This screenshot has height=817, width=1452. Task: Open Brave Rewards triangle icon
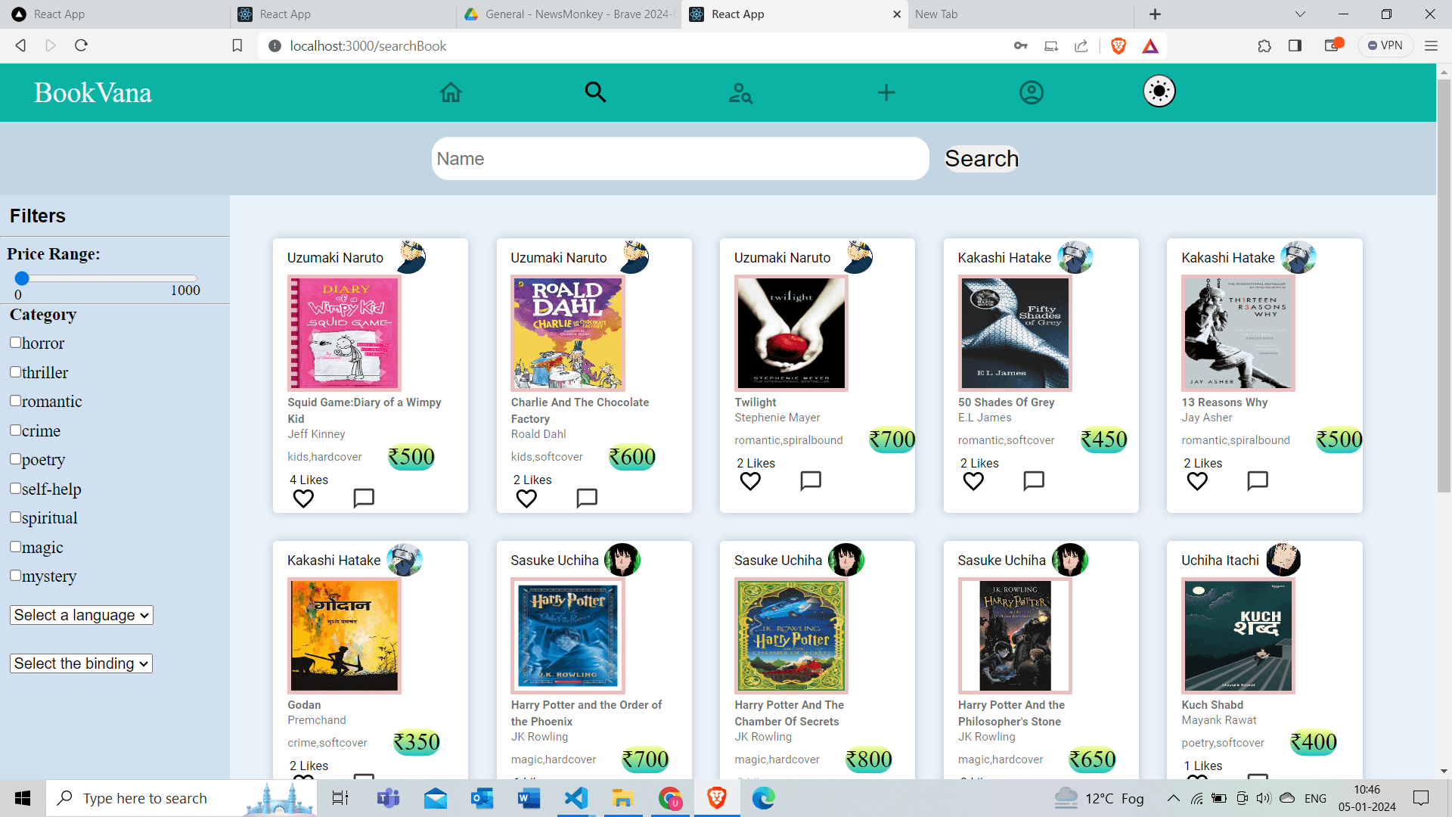pos(1150,46)
